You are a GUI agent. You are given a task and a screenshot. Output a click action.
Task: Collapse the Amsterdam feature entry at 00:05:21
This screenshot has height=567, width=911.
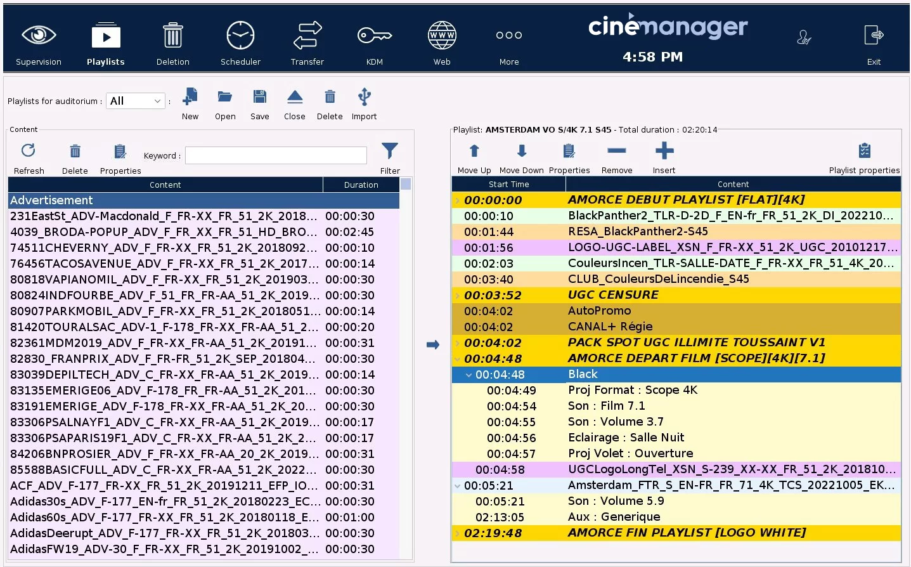[457, 486]
